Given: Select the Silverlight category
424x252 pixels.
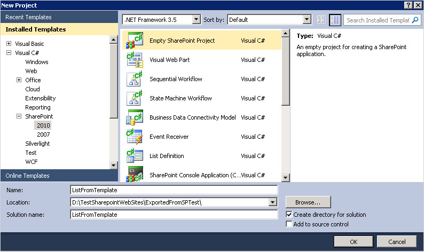Looking at the screenshot, I should (x=37, y=144).
